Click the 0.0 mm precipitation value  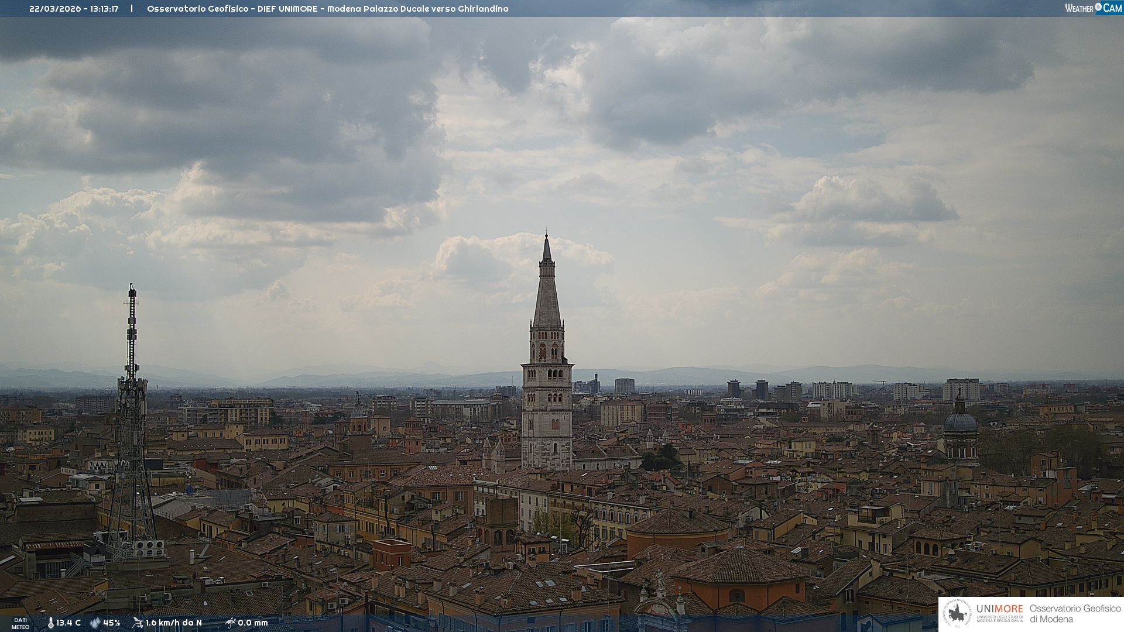(x=252, y=623)
